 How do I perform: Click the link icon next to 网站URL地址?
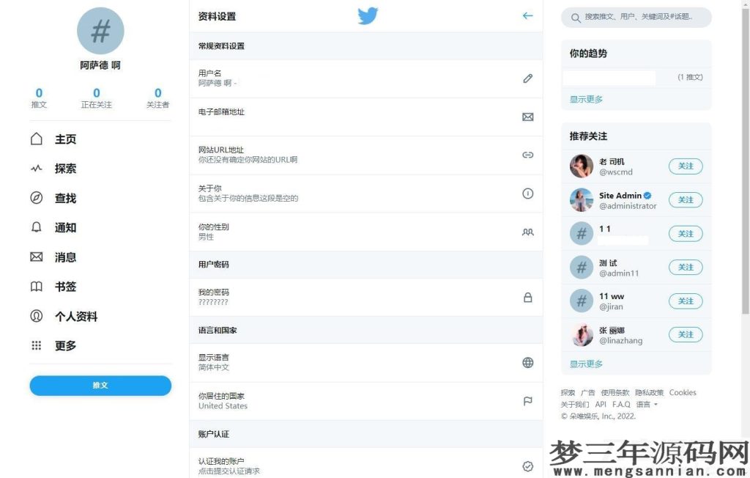(527, 155)
